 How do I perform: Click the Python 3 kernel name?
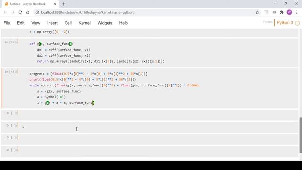click(x=285, y=23)
